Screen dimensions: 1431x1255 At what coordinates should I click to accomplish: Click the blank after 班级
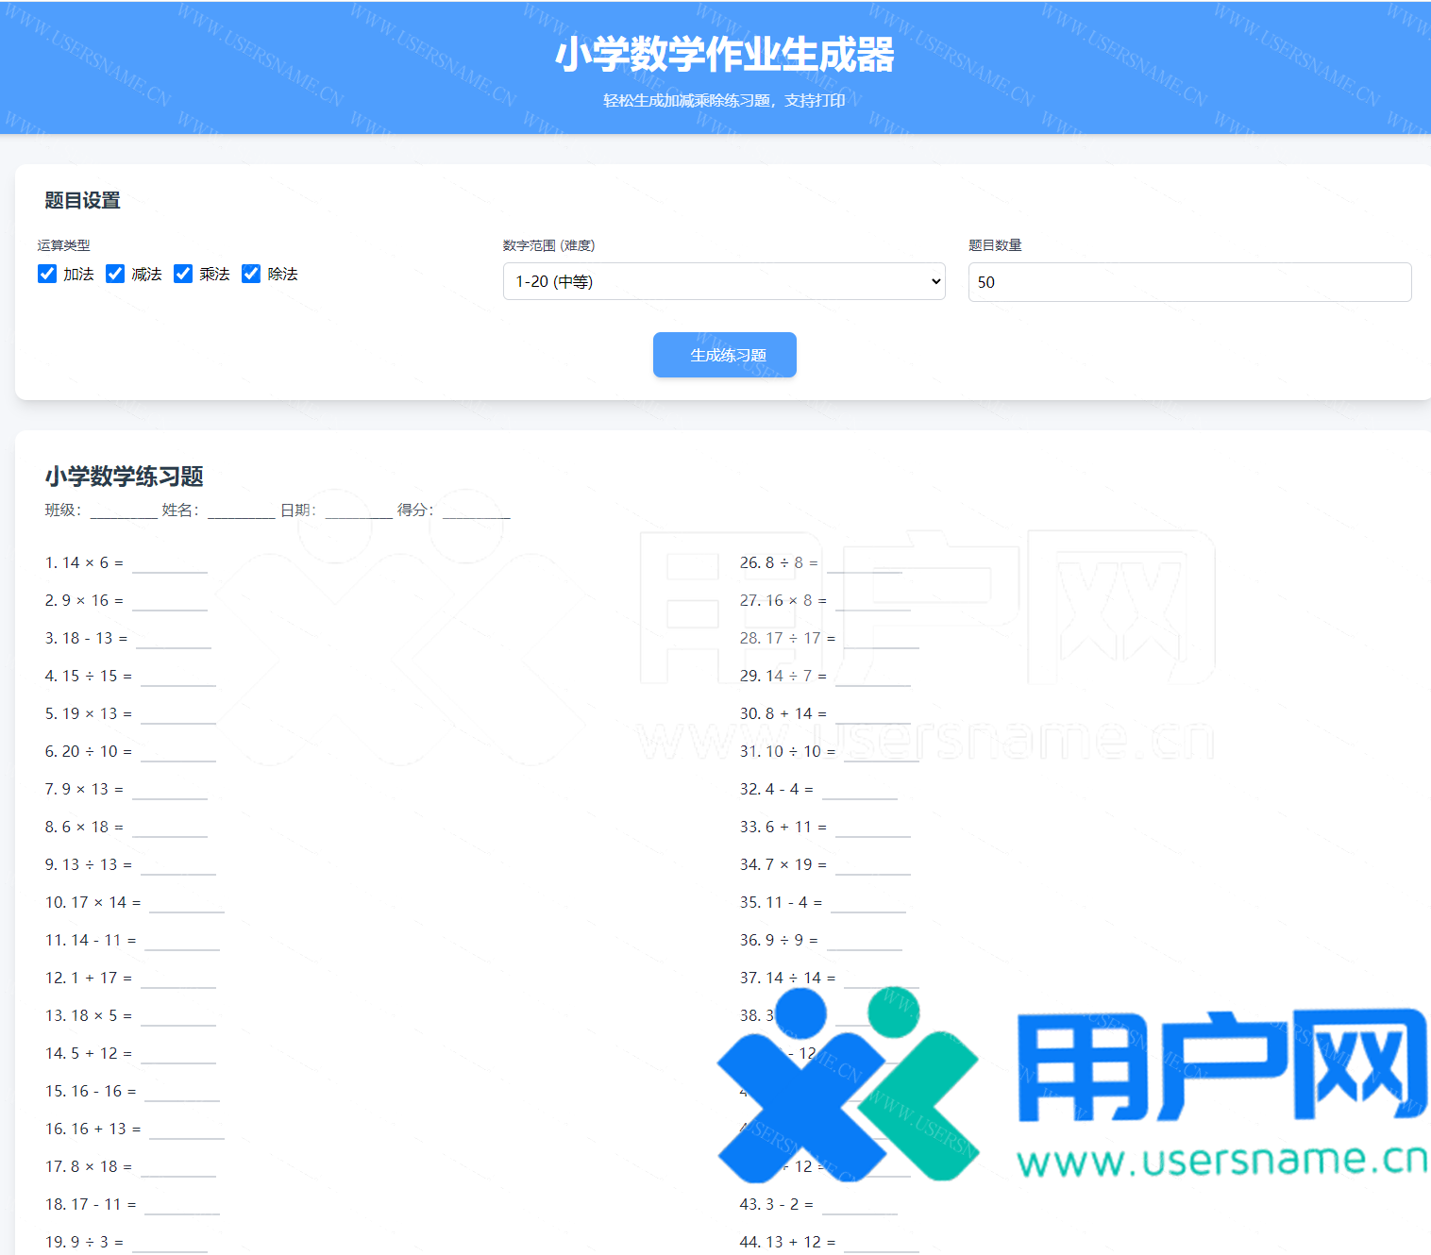click(x=124, y=511)
